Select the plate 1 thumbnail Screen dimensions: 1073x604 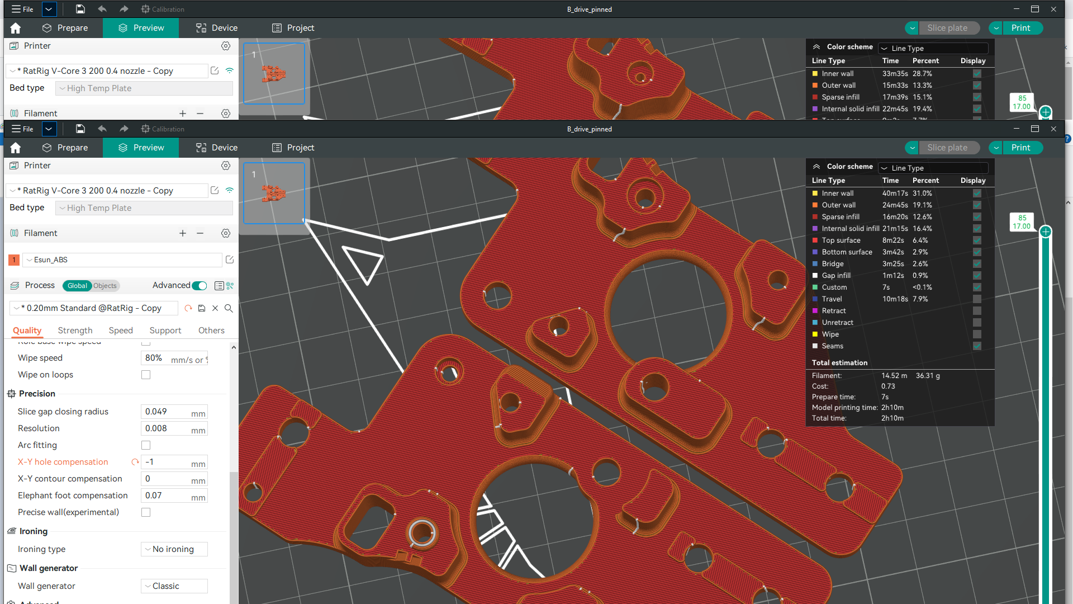pyautogui.click(x=274, y=193)
